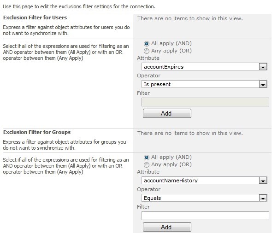Select All apply (AND) for users filter
The height and width of the screenshot is (233, 272).
[x=147, y=44]
